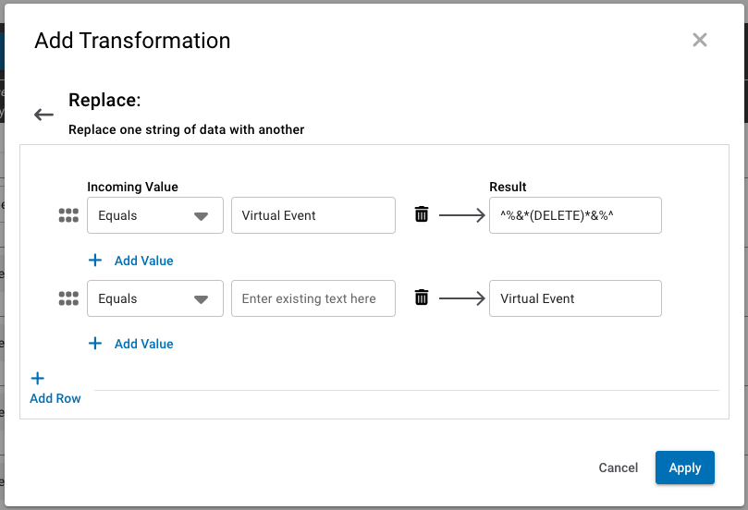Screen dimensions: 748x510
Task: Click the Replace: heading
Action: (105, 100)
